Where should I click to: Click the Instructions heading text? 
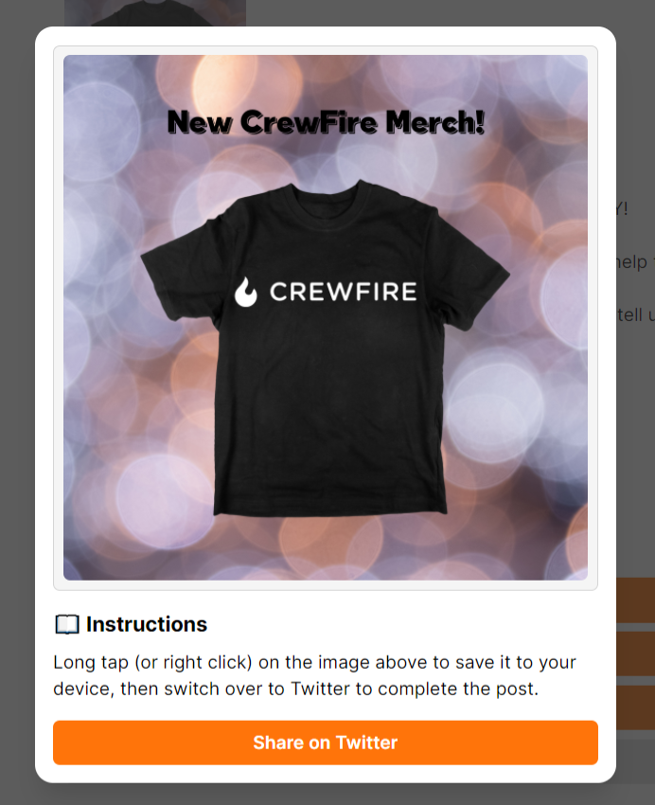[x=147, y=624]
